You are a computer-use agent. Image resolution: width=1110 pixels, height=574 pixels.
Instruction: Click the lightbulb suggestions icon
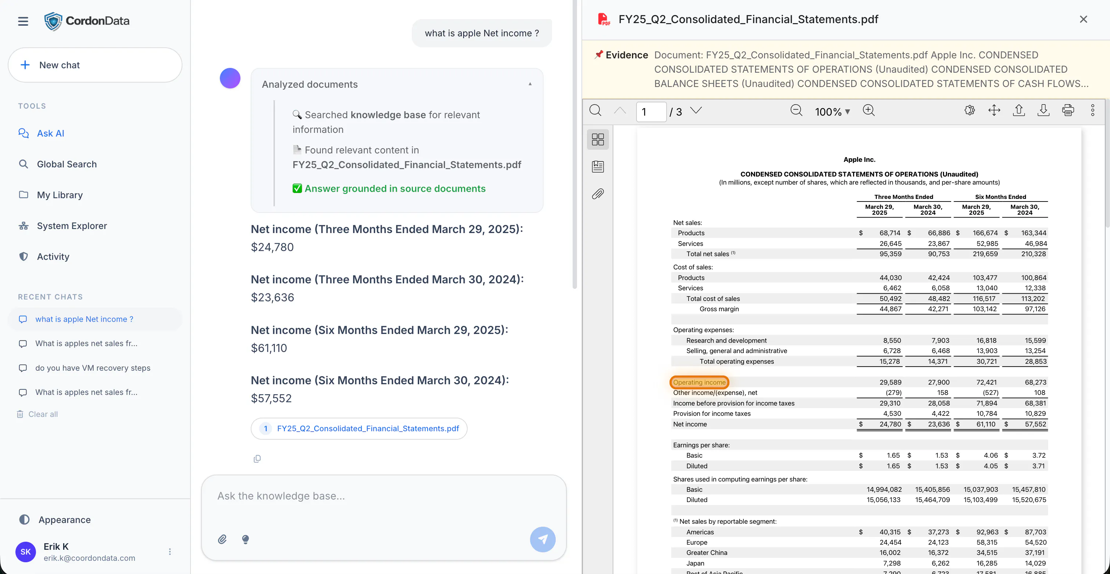click(246, 539)
